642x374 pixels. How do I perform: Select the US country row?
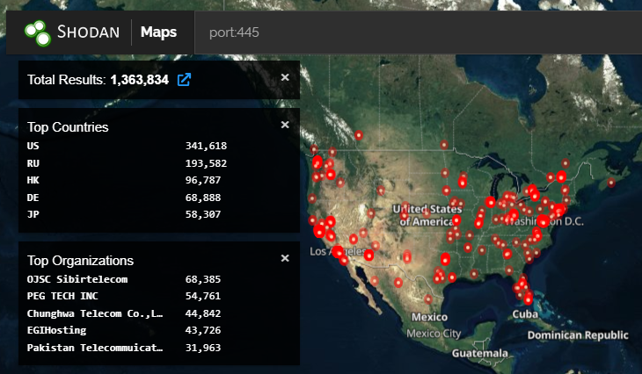coord(127,146)
